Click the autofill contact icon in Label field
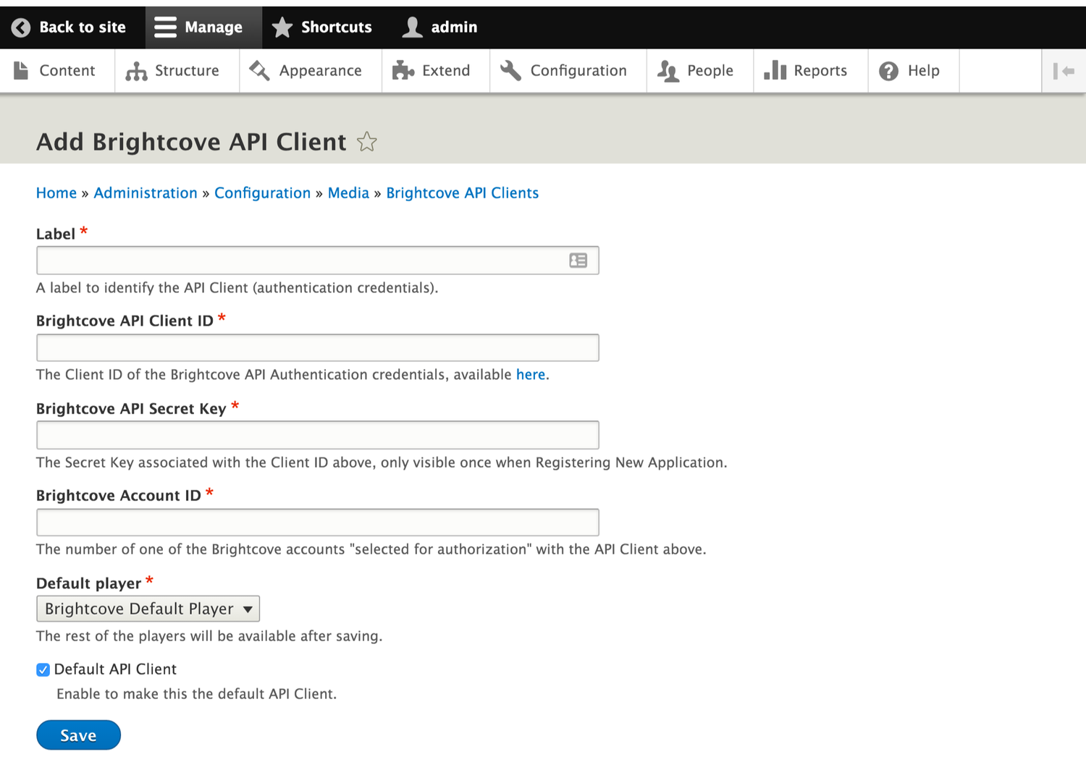 pos(578,261)
